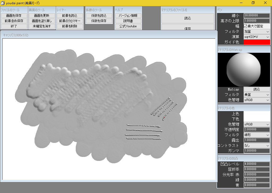
Task: Load a Matcap with the 読込 button
Action: (x=257, y=89)
